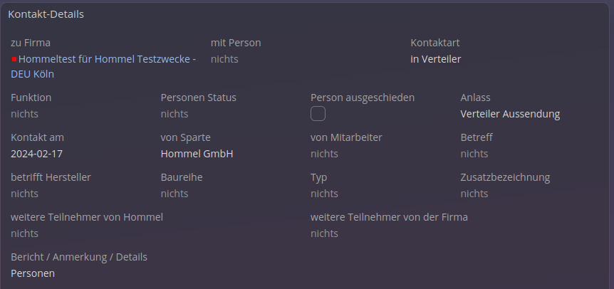Click the Kontaktart value In Verteiler
Viewport: 614px width, 289px height.
click(x=435, y=59)
